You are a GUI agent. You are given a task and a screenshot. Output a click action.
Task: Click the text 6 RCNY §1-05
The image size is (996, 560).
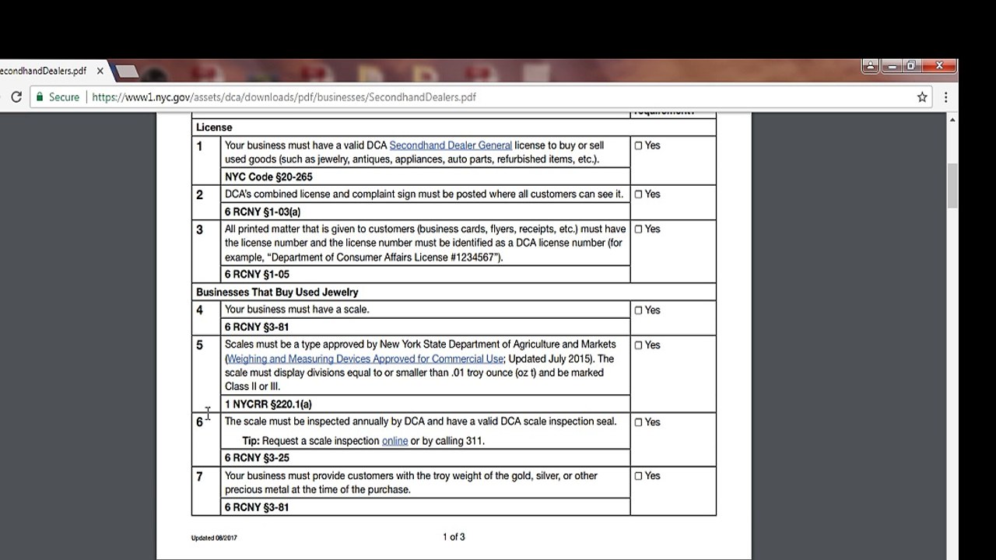[x=257, y=275]
